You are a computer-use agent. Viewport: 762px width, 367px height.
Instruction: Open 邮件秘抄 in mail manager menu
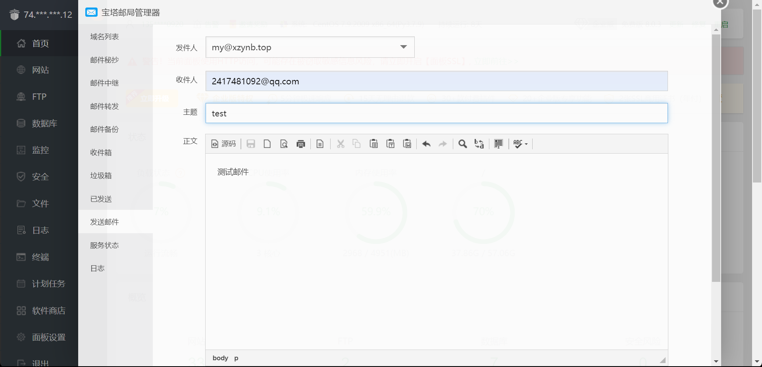click(104, 60)
